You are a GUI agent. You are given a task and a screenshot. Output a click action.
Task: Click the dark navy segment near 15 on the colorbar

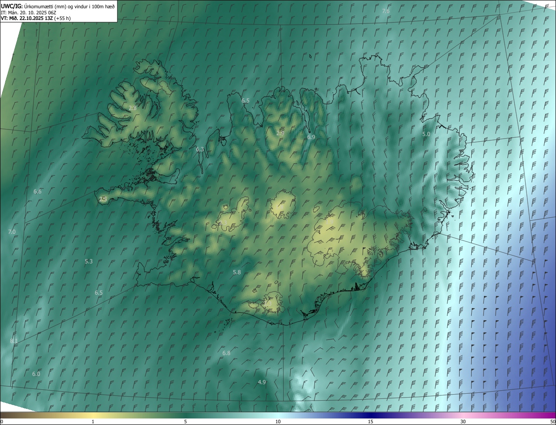371,415
